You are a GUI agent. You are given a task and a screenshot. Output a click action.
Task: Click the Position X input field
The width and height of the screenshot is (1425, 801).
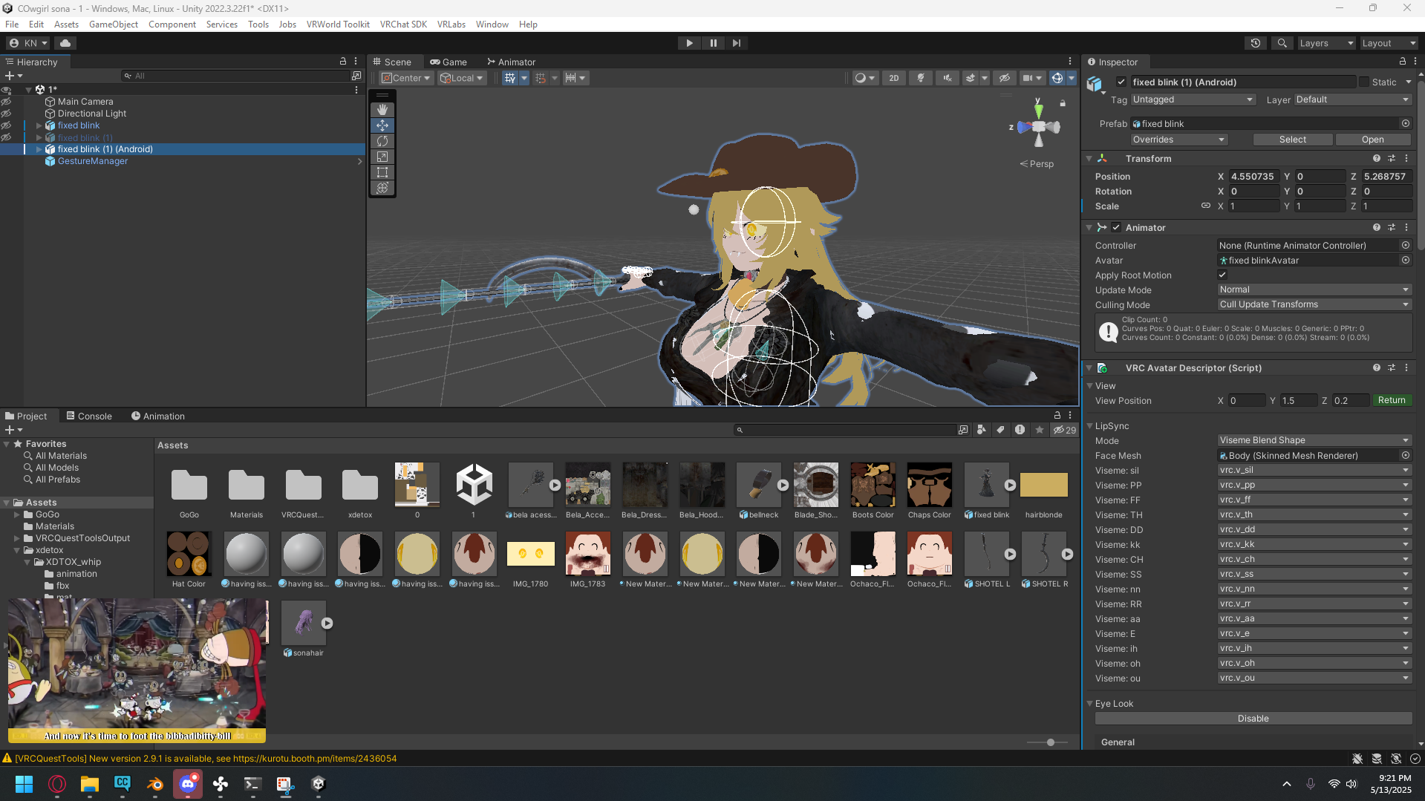pos(1253,177)
